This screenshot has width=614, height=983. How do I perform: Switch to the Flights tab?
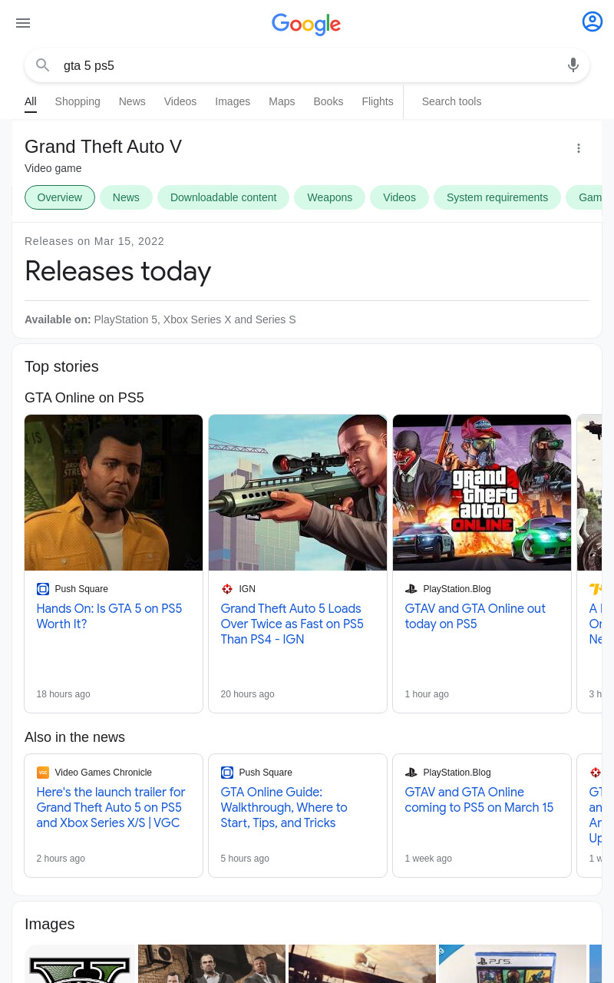tap(378, 101)
